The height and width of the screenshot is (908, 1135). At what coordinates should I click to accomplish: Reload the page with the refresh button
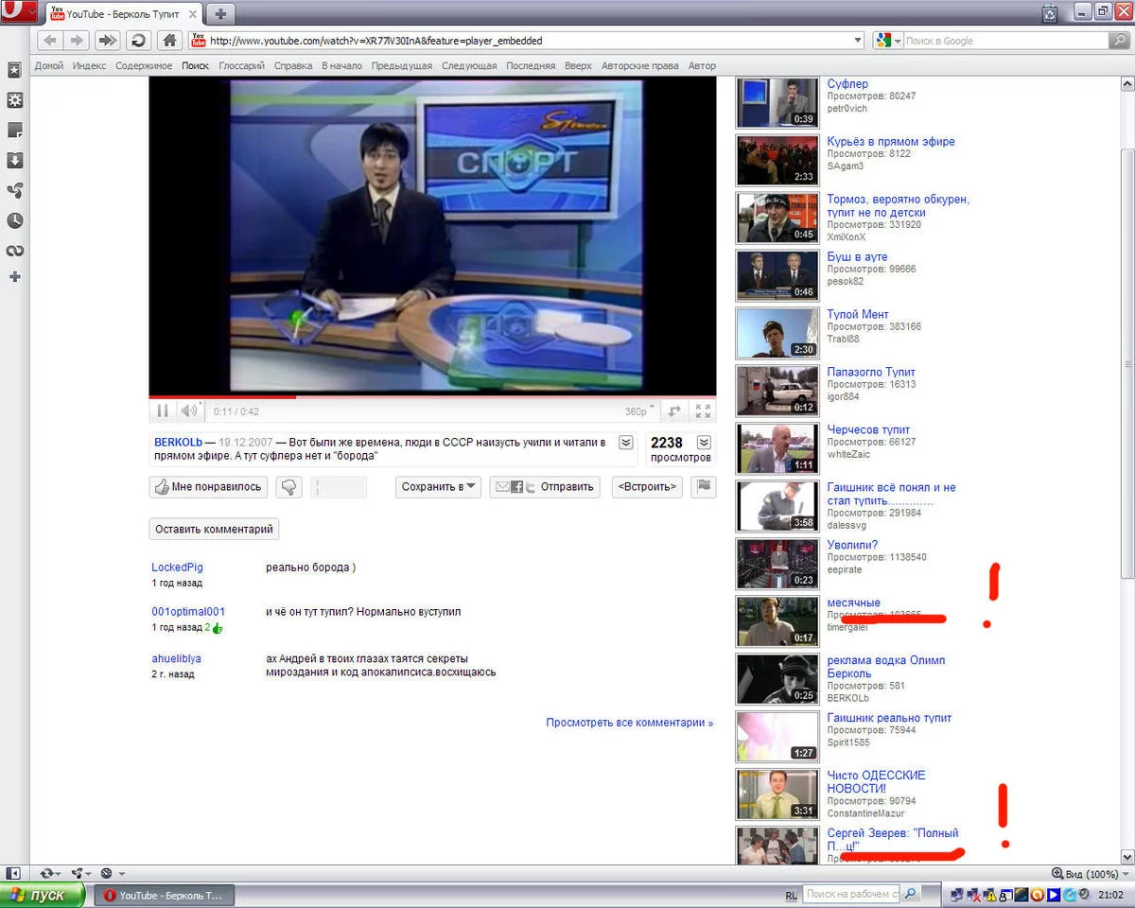138,41
